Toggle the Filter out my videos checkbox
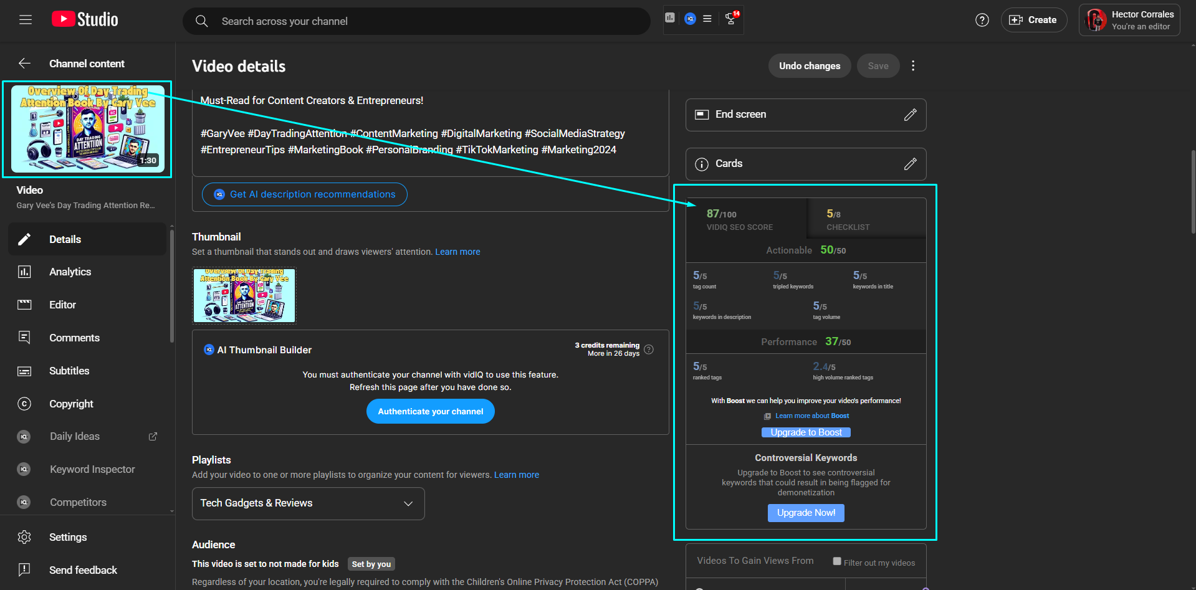 pos(837,561)
